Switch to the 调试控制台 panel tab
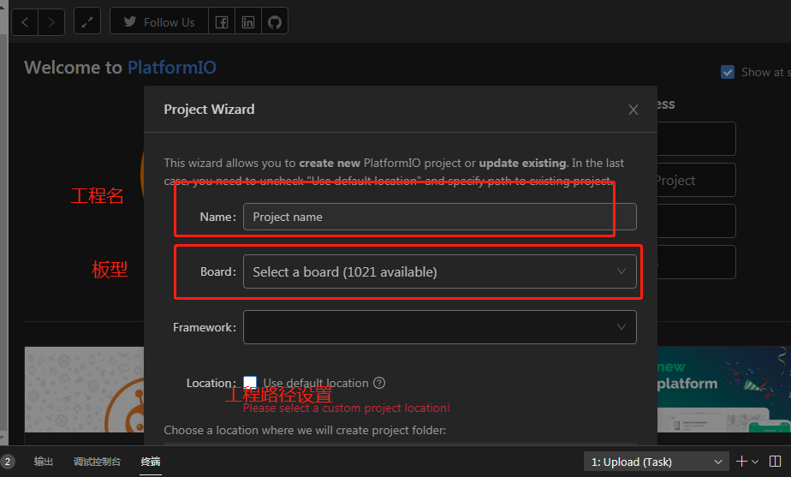Screen dimensions: 791x477 tap(97, 462)
